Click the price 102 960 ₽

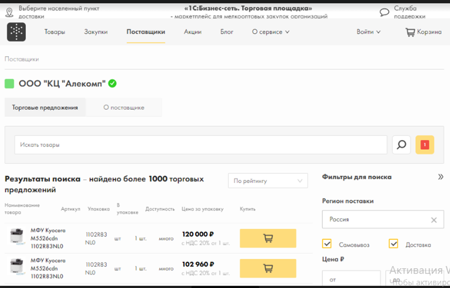pos(198,264)
